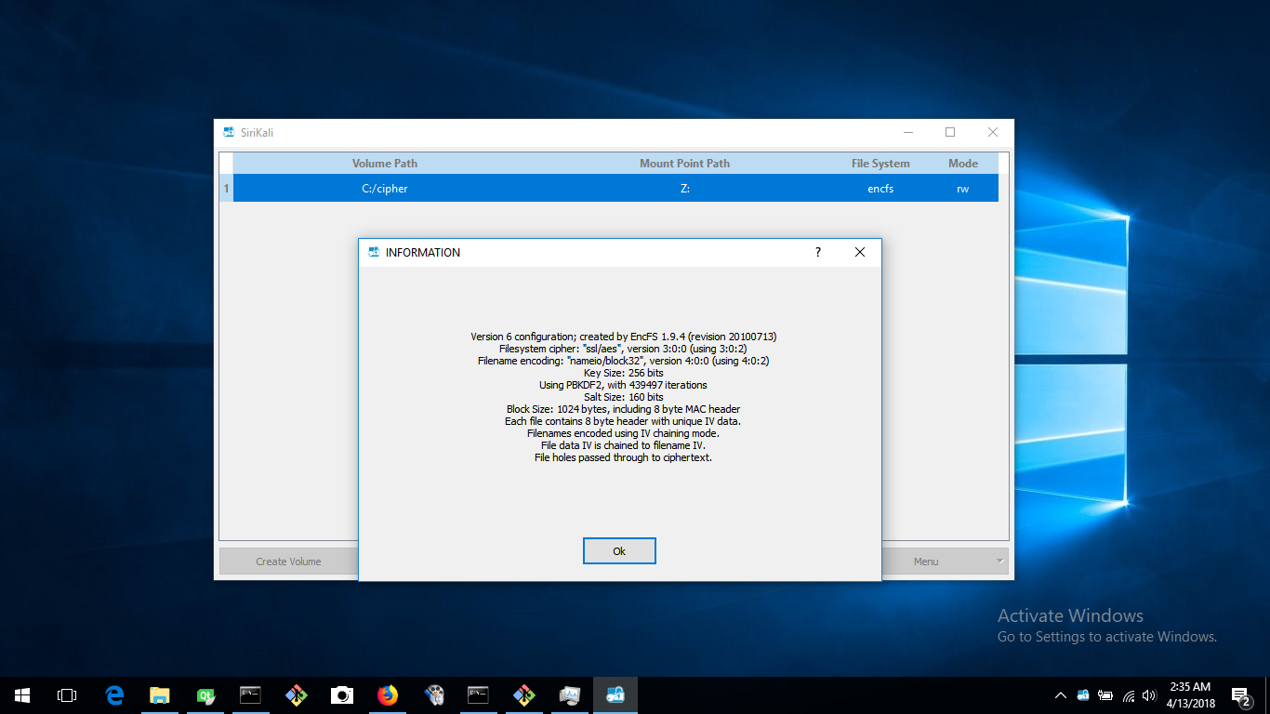Open Task View from the taskbar
Viewport: 1270px width, 714px height.
pyautogui.click(x=66, y=694)
